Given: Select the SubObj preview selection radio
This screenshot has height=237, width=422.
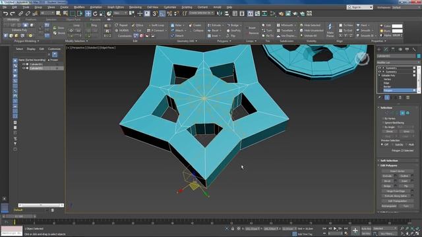Looking at the screenshot, I should click(x=393, y=145).
